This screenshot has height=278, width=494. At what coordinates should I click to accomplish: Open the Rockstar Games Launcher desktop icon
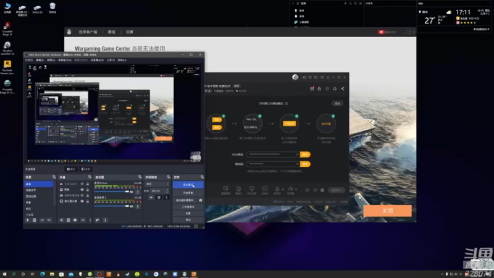click(7, 67)
